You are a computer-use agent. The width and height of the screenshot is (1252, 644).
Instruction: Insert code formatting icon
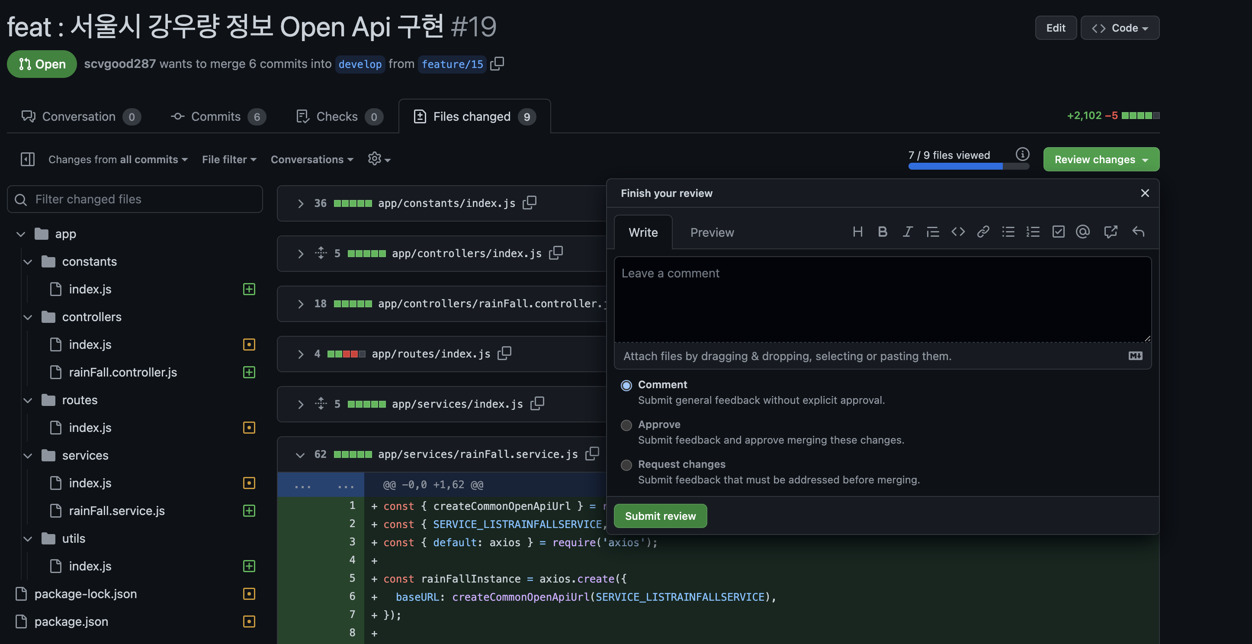(x=958, y=232)
